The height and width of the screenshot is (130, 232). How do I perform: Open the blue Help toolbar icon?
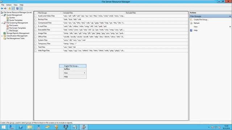tap(17, 9)
